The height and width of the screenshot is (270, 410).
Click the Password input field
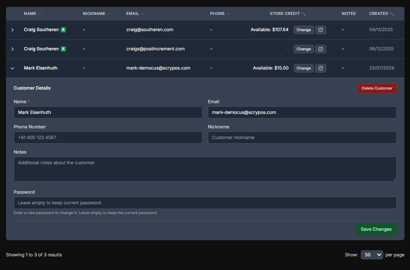coord(205,203)
